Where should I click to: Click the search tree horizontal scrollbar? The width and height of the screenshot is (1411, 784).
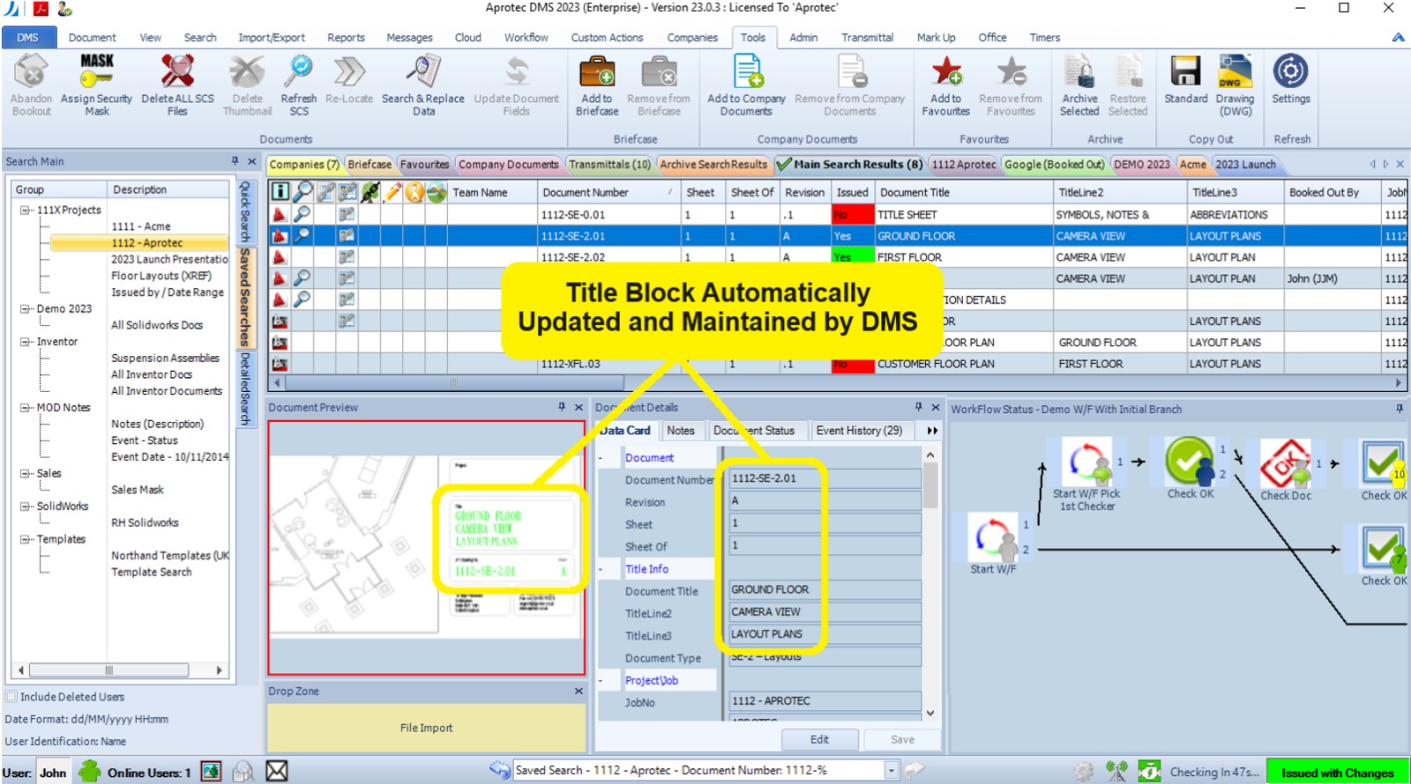pyautogui.click(x=109, y=670)
